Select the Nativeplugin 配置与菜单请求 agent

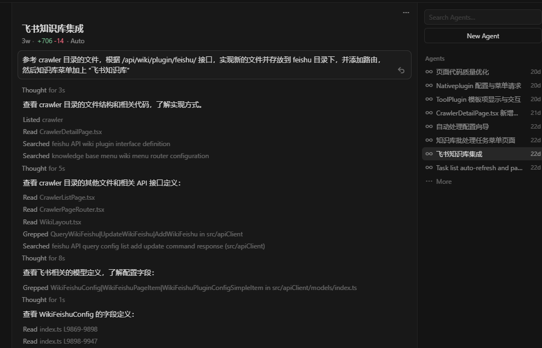[478, 85]
